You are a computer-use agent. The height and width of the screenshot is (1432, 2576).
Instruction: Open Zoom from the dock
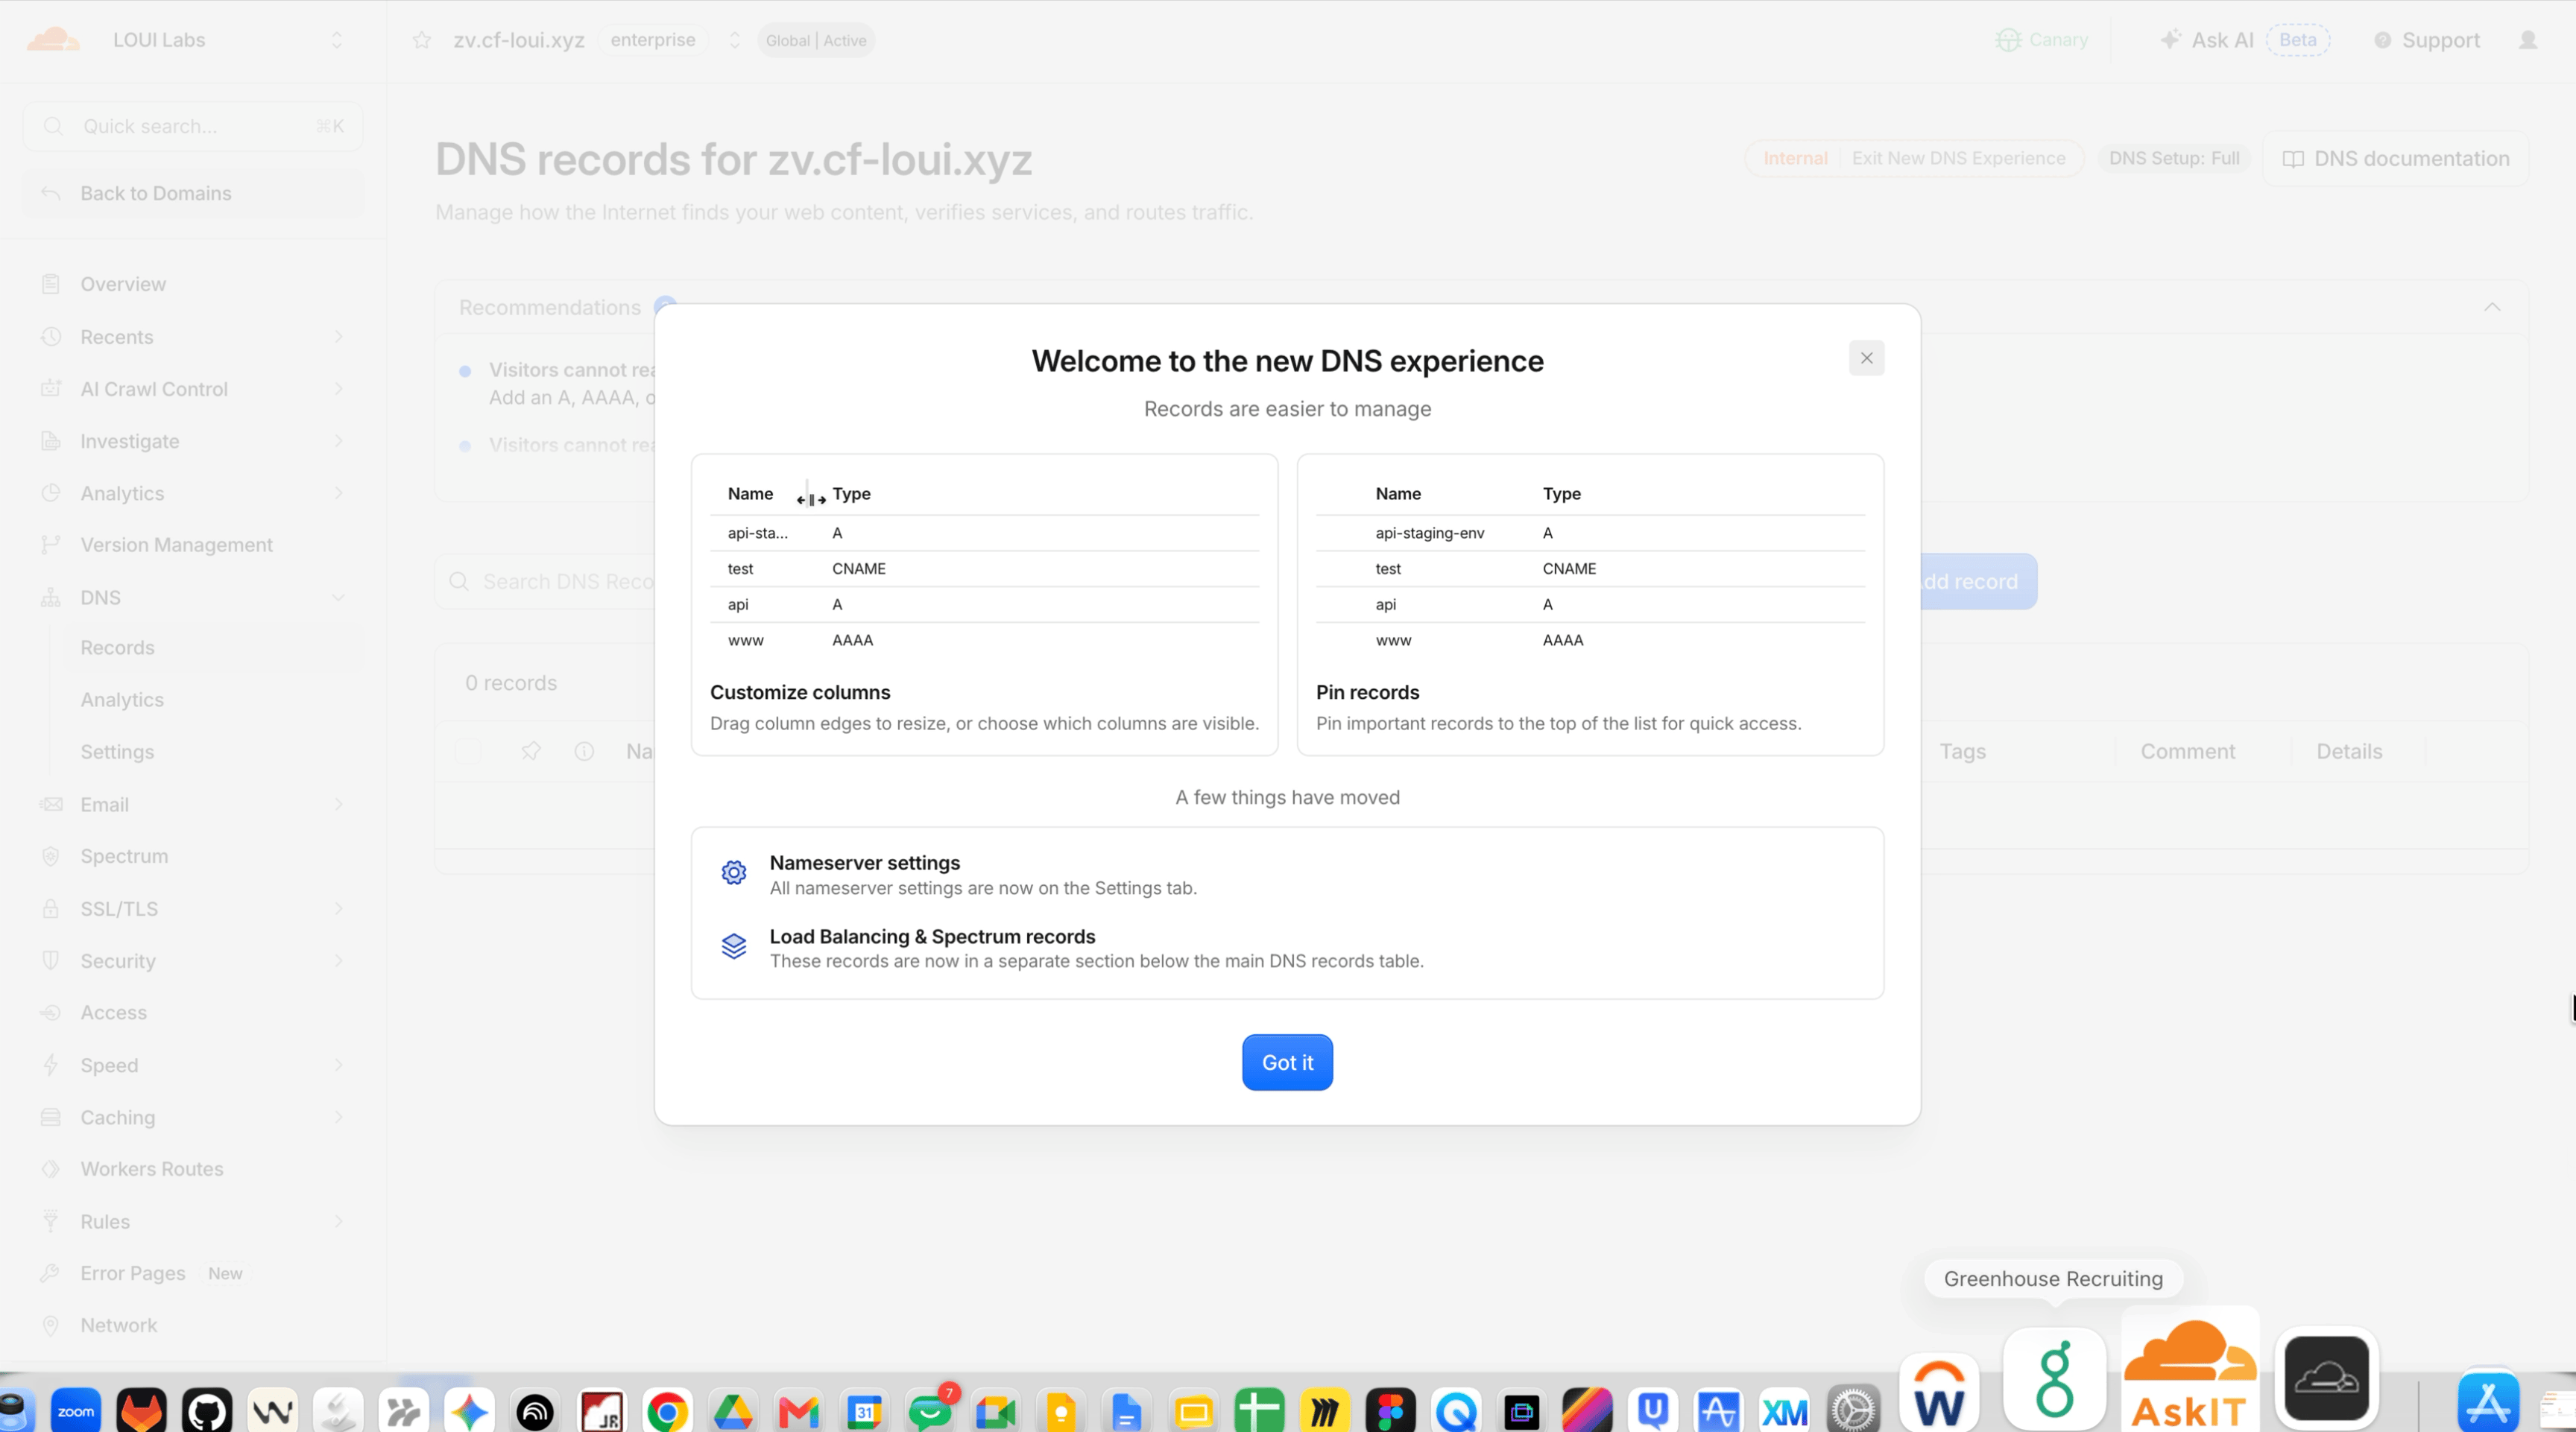point(76,1410)
